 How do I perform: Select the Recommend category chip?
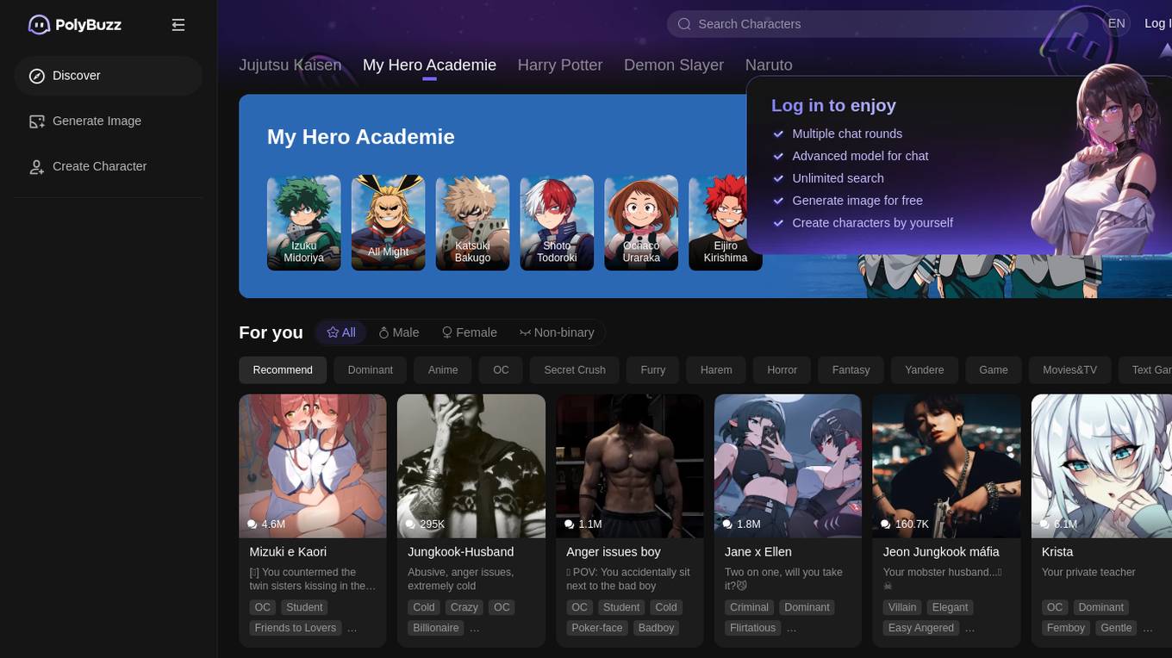pos(283,370)
